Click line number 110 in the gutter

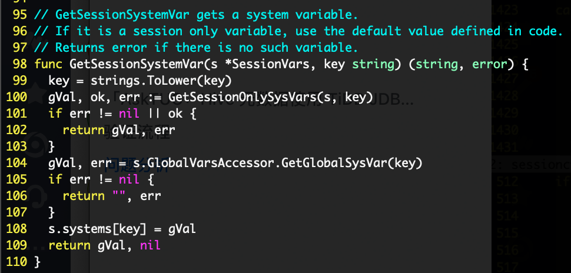click(x=16, y=261)
